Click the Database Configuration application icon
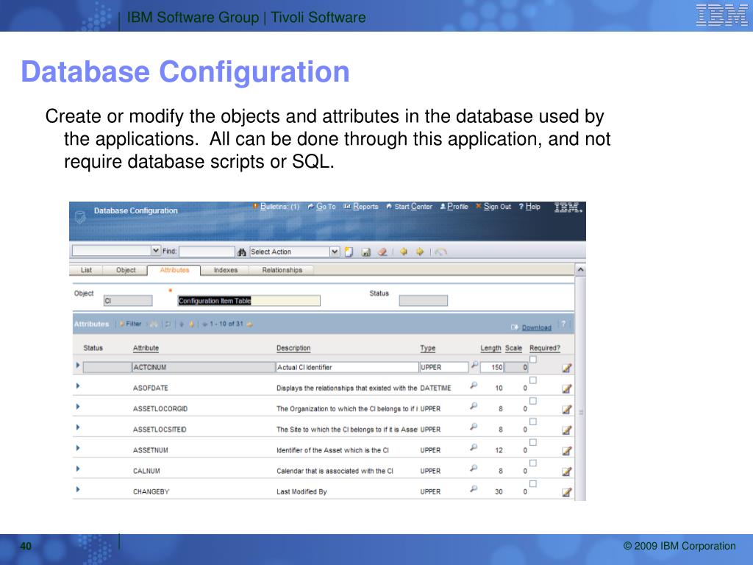753x565 pixels. [x=80, y=217]
